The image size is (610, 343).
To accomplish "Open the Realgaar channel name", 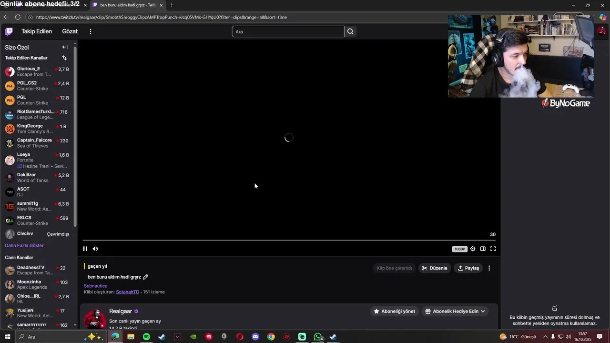I will click(121, 311).
